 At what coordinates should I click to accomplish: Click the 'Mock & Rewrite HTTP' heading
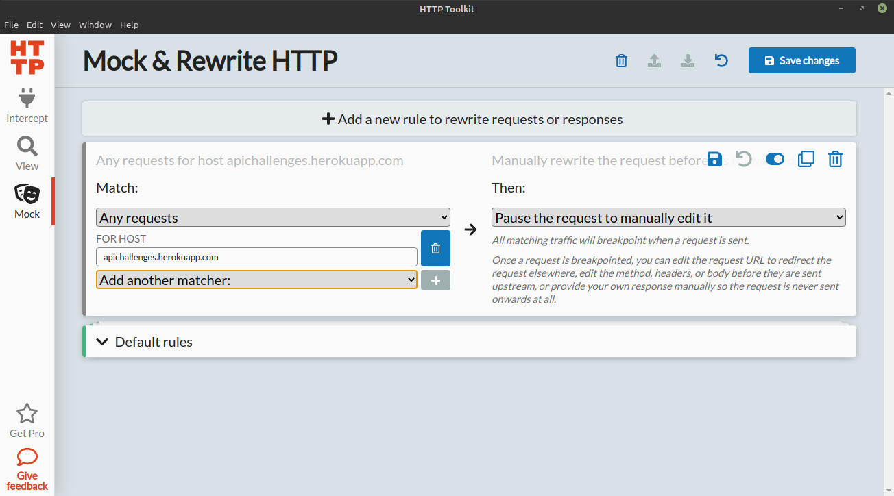(210, 60)
